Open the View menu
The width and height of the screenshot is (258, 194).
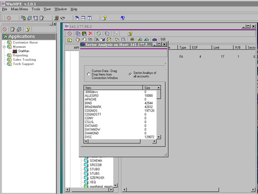point(47,9)
